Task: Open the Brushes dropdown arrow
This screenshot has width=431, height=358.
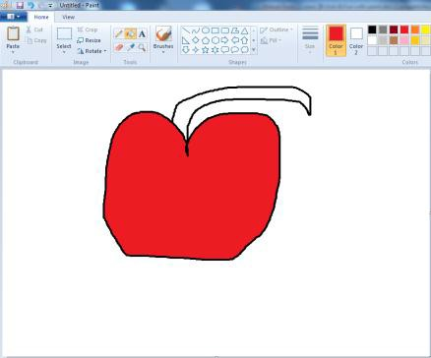Action: coord(163,52)
